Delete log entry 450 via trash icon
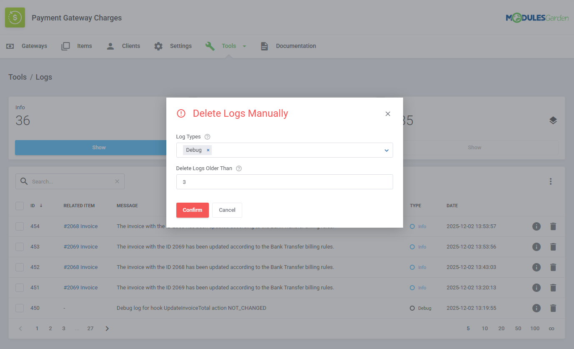The height and width of the screenshot is (349, 574). click(553, 308)
